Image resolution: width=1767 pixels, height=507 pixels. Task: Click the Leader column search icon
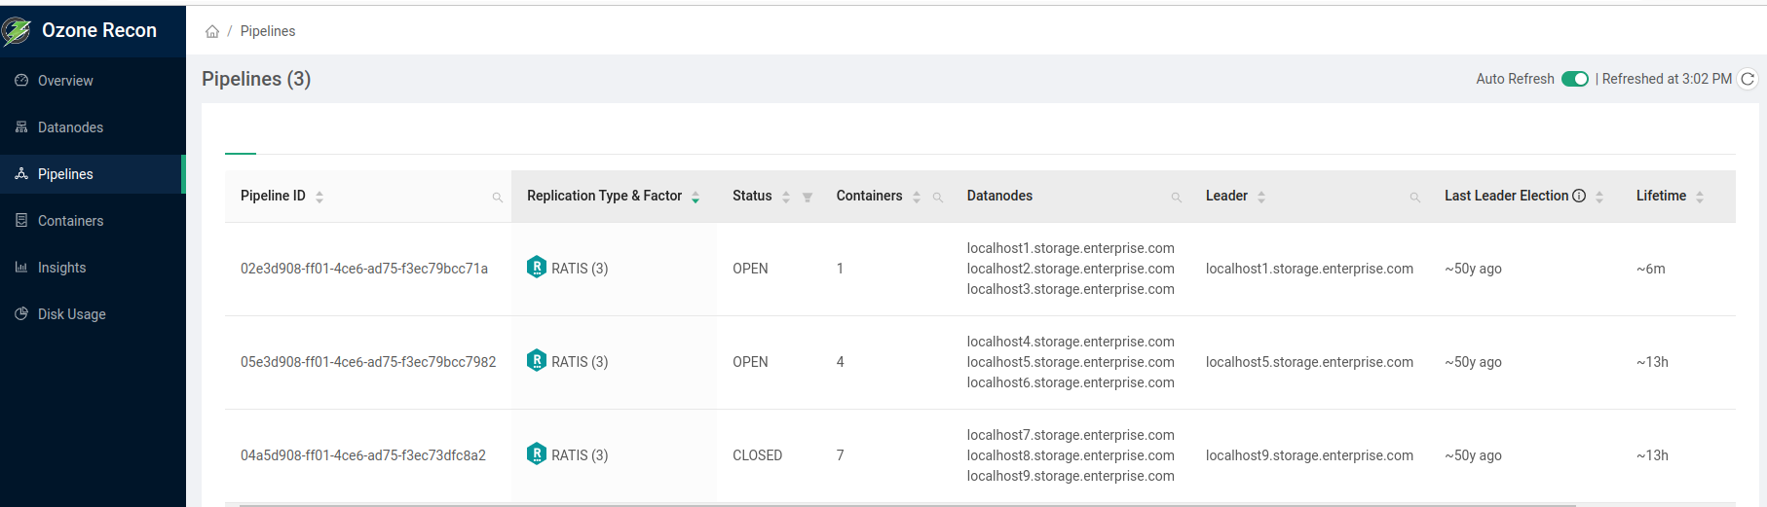click(1414, 198)
